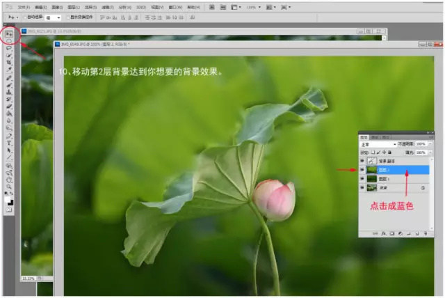
Task: Select the Lasso tool
Action: [x=10, y=47]
